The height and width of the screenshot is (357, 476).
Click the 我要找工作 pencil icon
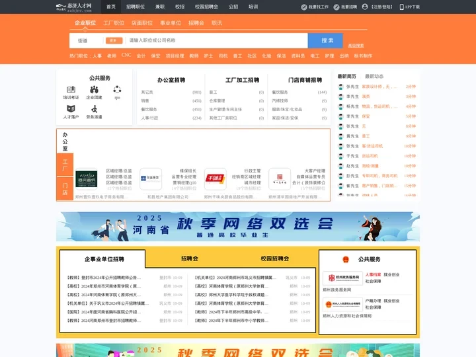(x=304, y=7)
